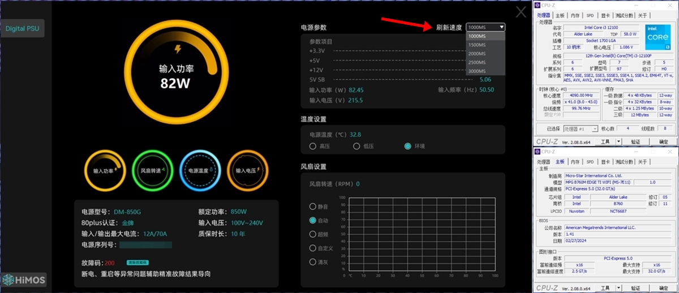The height and width of the screenshot is (293, 679).
Task: Click 验证 in the CPU-Z 处理器 window
Action: point(635,142)
